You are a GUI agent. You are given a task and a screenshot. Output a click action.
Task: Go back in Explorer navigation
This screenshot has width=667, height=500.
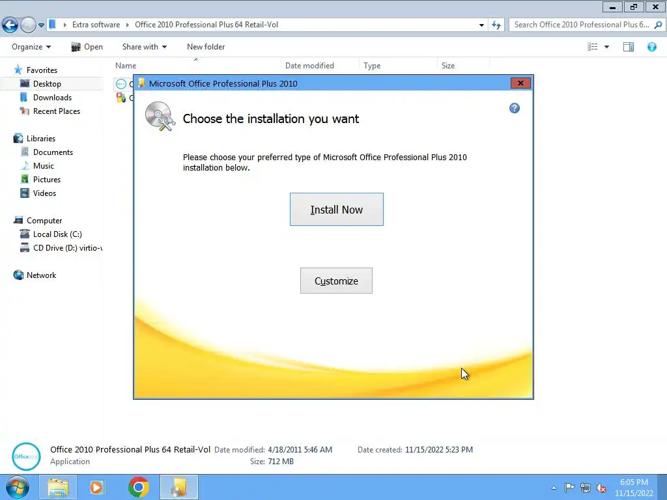[x=10, y=25]
